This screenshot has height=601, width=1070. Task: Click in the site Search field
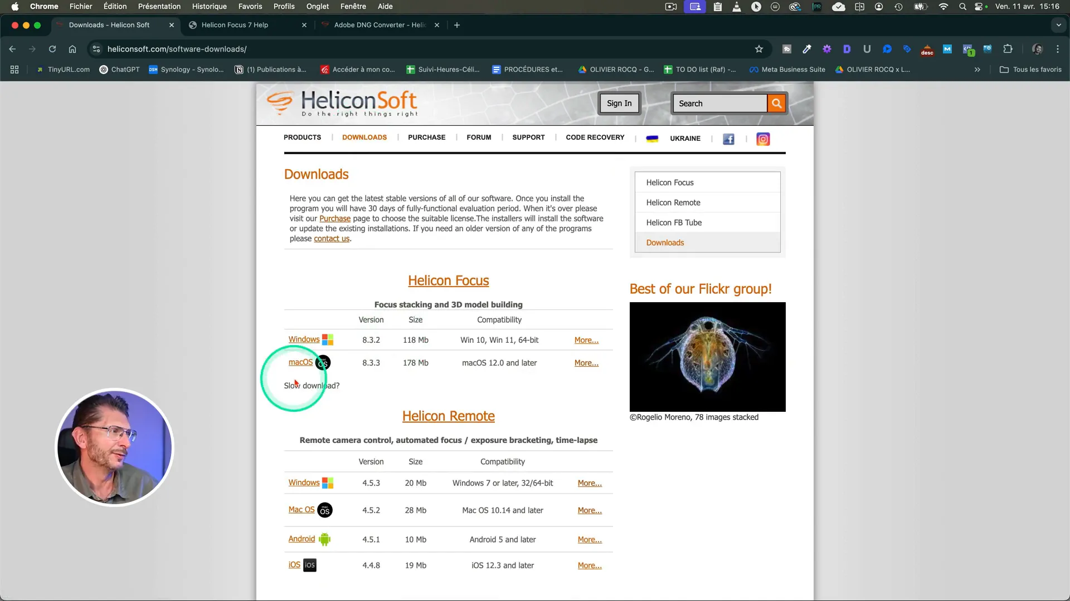(720, 104)
